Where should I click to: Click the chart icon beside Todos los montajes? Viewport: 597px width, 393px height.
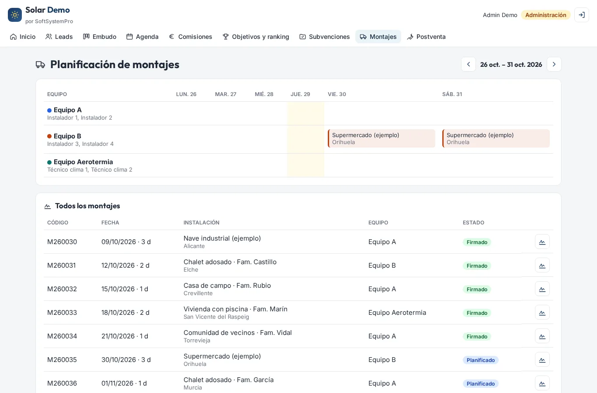48,207
